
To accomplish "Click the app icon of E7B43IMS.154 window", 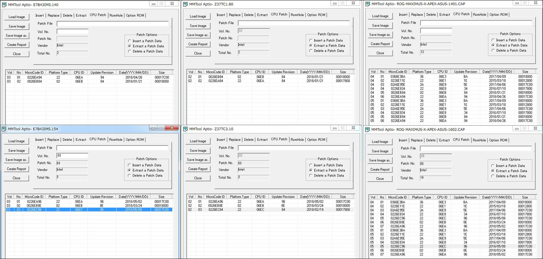I will click(x=4, y=129).
